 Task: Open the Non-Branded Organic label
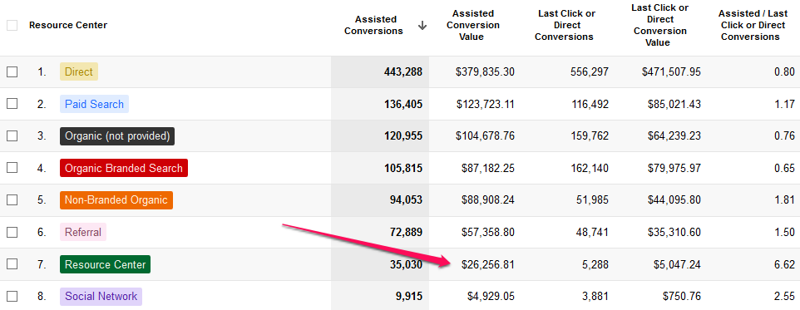[116, 199]
